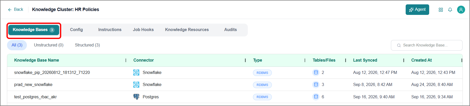Open the Audits tab
The width and height of the screenshot is (470, 106).
point(230,30)
